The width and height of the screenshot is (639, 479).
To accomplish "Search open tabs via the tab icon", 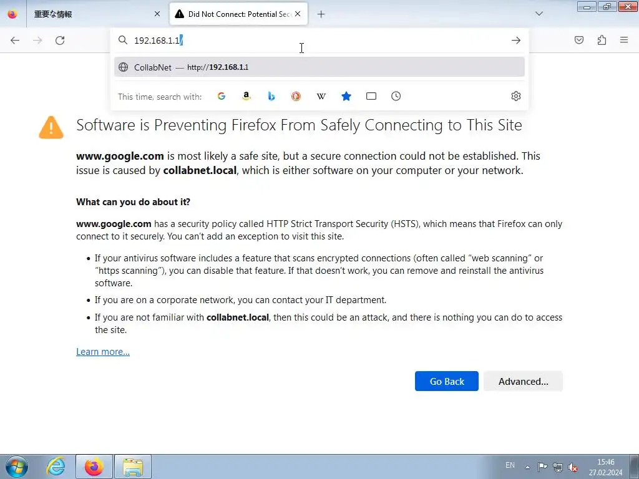I will pos(371,96).
